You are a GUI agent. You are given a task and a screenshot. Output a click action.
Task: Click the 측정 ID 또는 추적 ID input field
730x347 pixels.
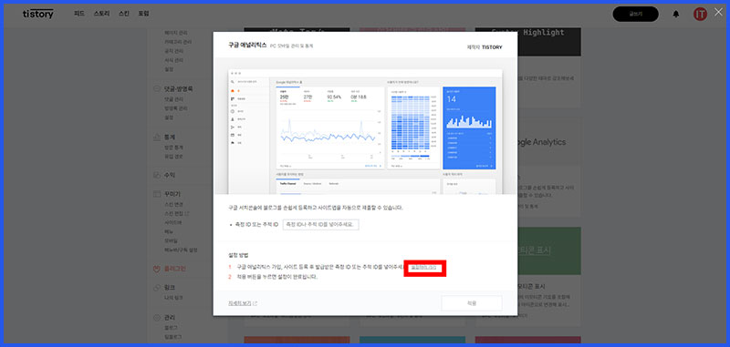pos(321,224)
